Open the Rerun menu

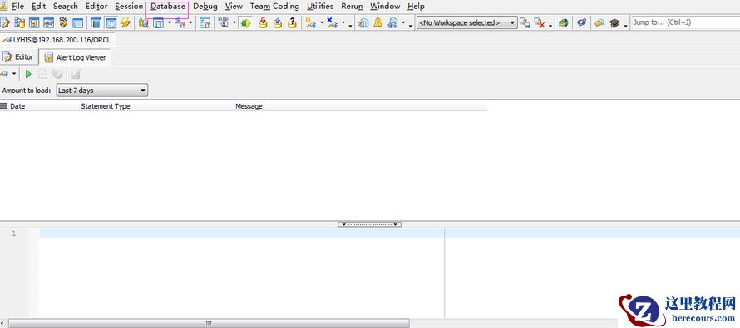352,6
